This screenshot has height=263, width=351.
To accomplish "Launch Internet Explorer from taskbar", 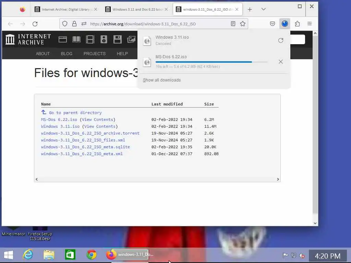I will click(28, 254).
